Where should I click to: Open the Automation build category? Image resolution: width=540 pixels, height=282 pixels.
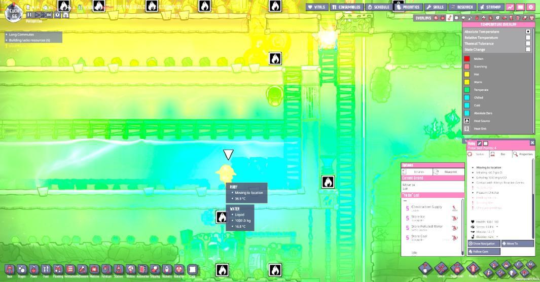(x=142, y=269)
